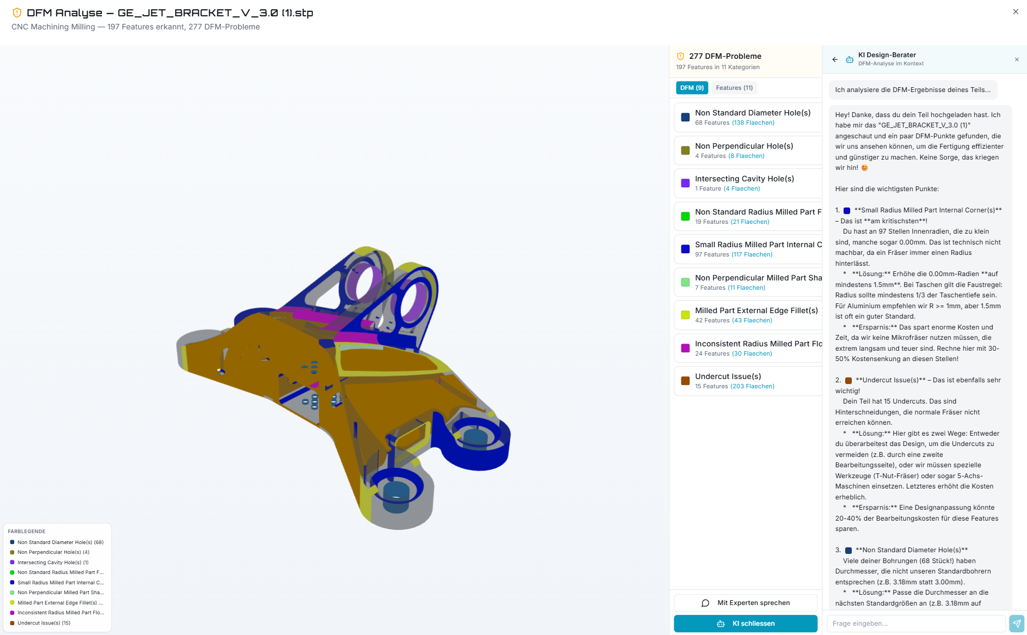The image size is (1027, 635).
Task: Switch to the Features (11) tab
Action: click(734, 88)
